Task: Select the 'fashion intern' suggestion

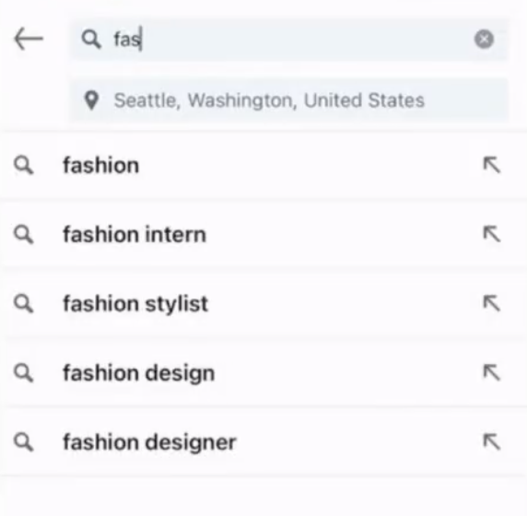Action: [263, 234]
